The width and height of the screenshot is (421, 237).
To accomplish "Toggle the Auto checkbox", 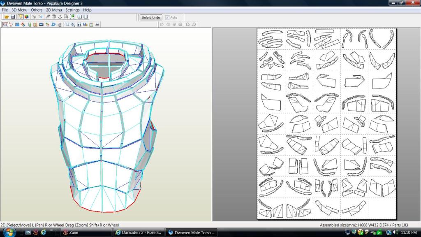I will tap(167, 18).
